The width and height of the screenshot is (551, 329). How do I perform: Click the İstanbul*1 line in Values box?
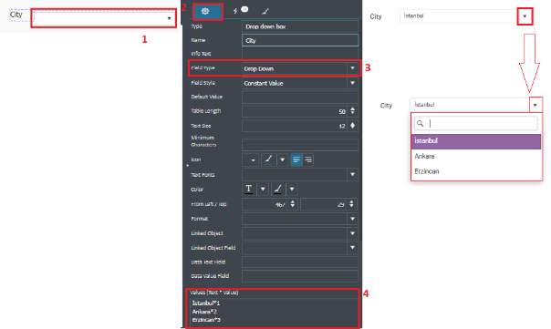coord(206,303)
